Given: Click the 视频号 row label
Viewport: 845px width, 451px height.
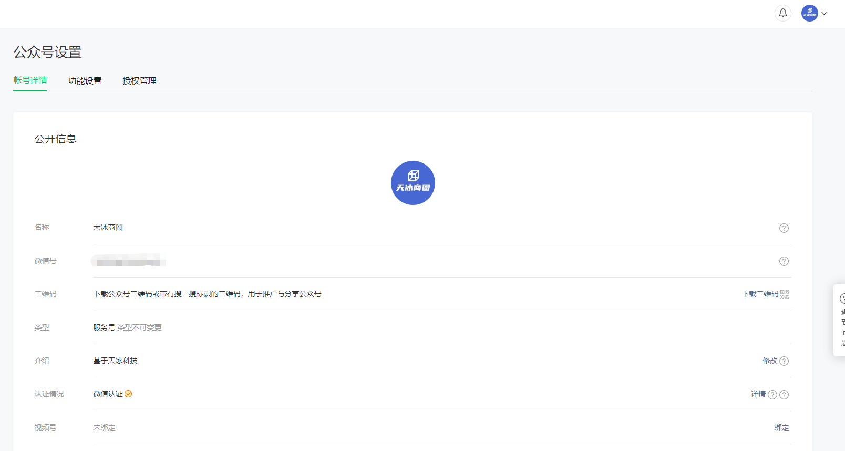Looking at the screenshot, I should tap(45, 427).
